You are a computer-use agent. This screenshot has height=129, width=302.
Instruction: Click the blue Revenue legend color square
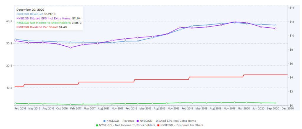[x=104, y=121]
